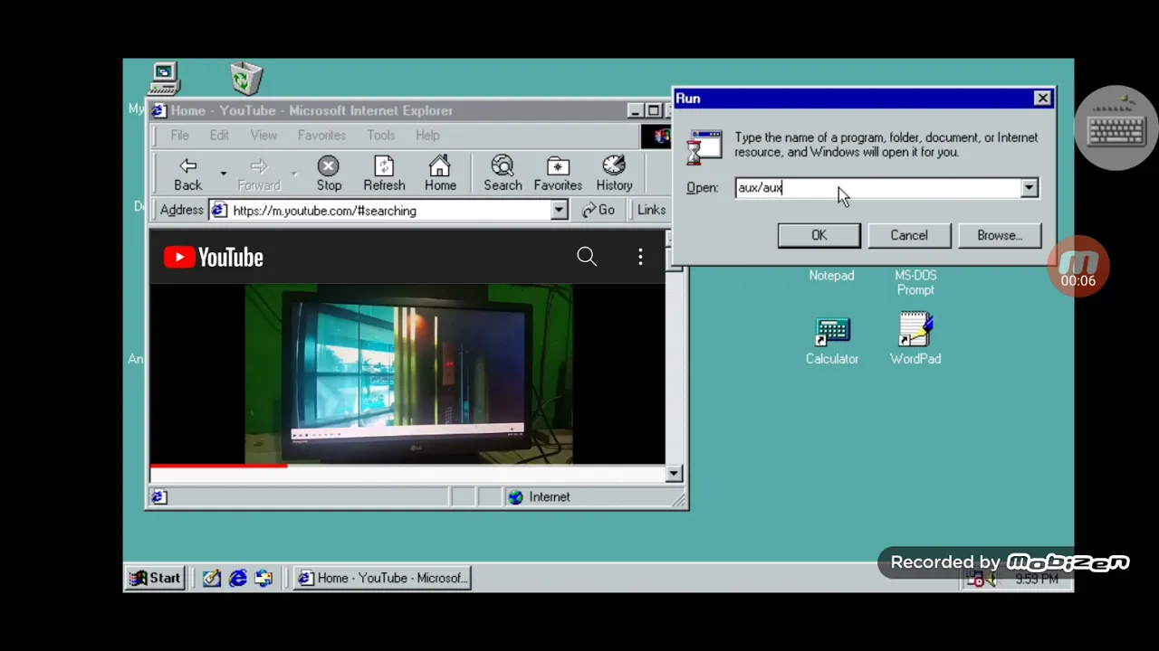Viewport: 1159px width, 651px height.
Task: Click the Refresh toolbar icon
Action: click(384, 174)
